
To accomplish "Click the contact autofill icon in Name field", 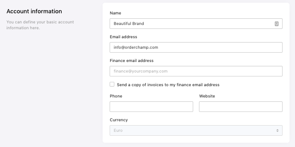I will point(276,24).
